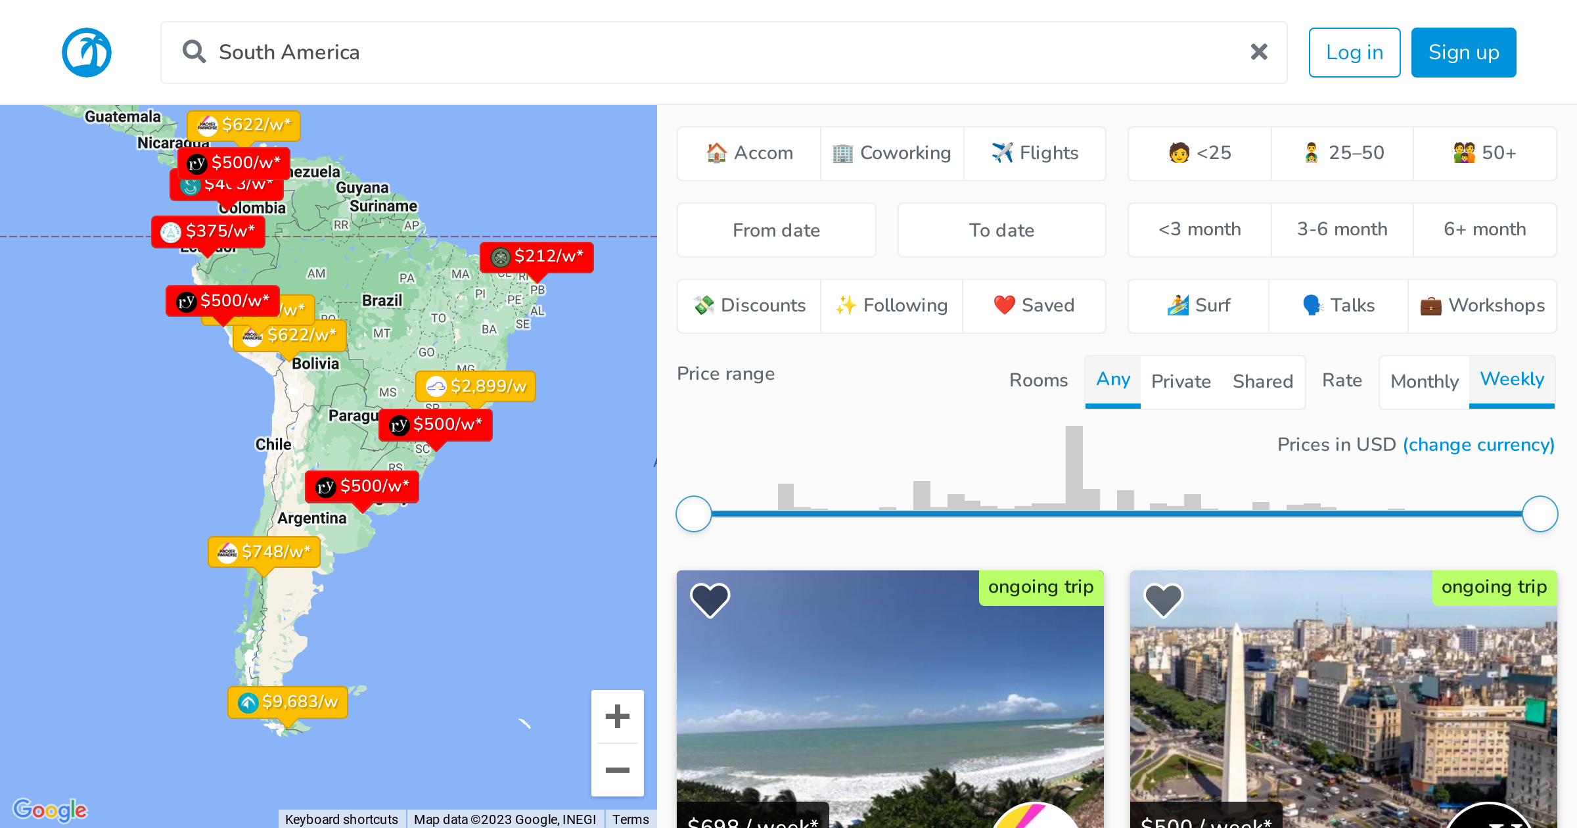This screenshot has height=828, width=1577.
Task: Open the $500/w marker near Nicaragua
Action: coord(234,163)
